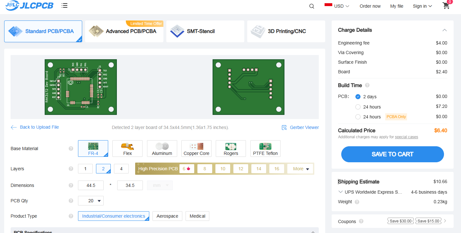Screen dimensions: 461x233
Task: Switch to 3D Printing/CNC tab
Action: pos(286,31)
